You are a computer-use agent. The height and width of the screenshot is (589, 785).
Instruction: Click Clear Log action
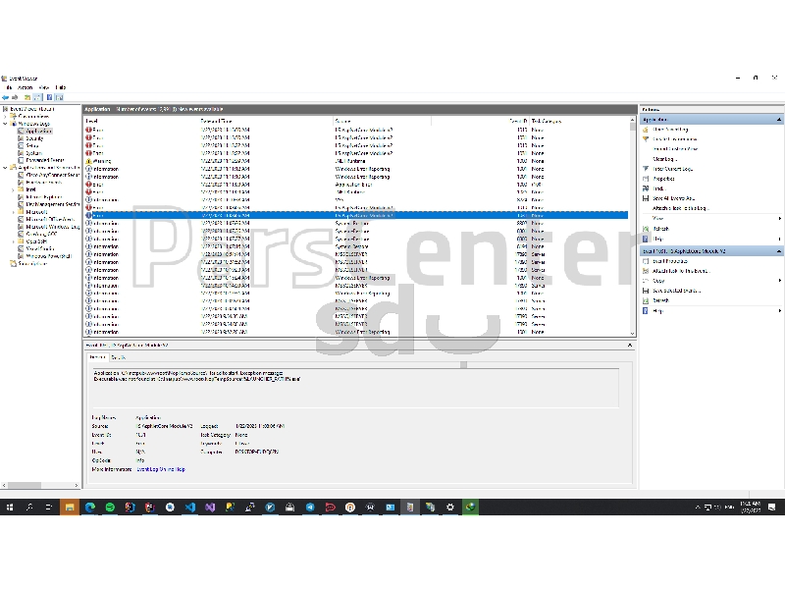pos(665,159)
